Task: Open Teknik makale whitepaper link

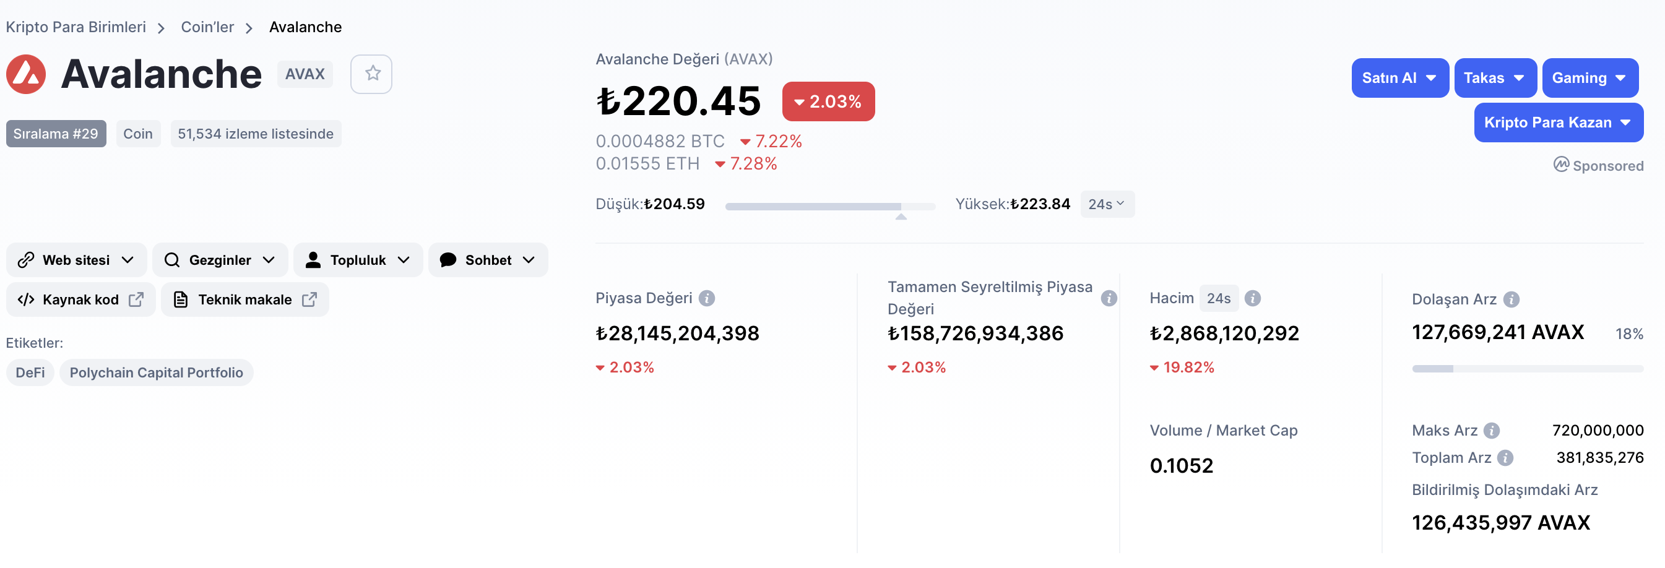Action: 245,299
